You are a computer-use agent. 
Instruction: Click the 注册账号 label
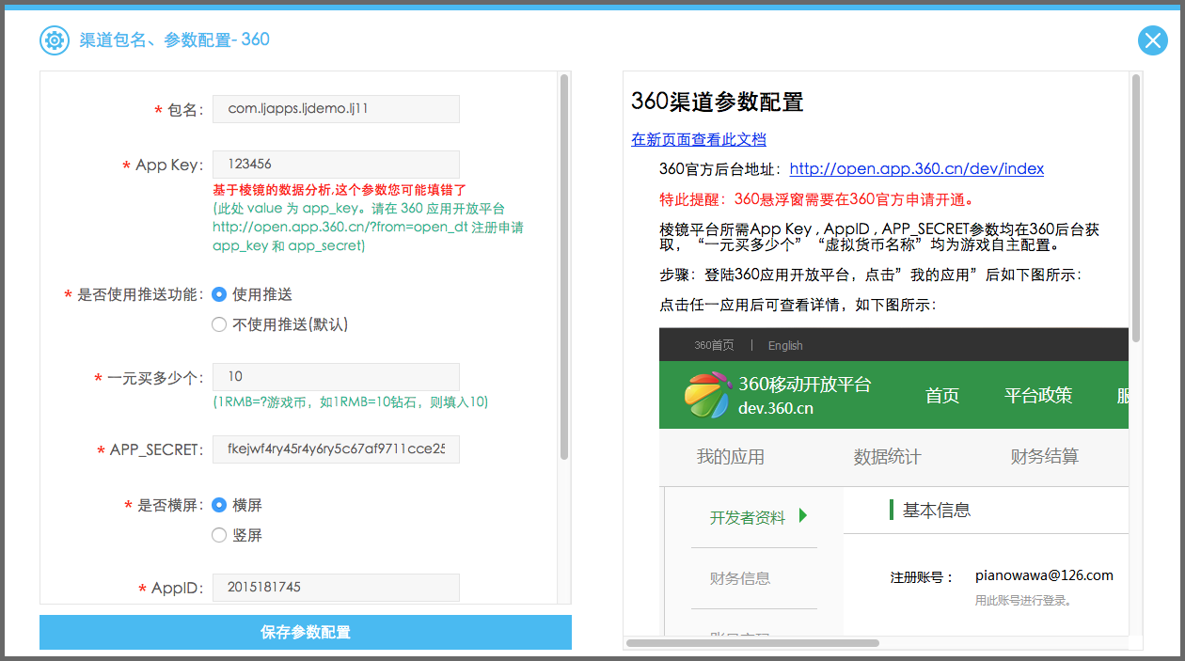[922, 577]
